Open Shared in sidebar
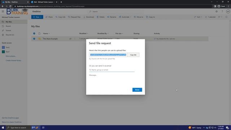The height and width of the screenshot is (130, 231). [14, 30]
